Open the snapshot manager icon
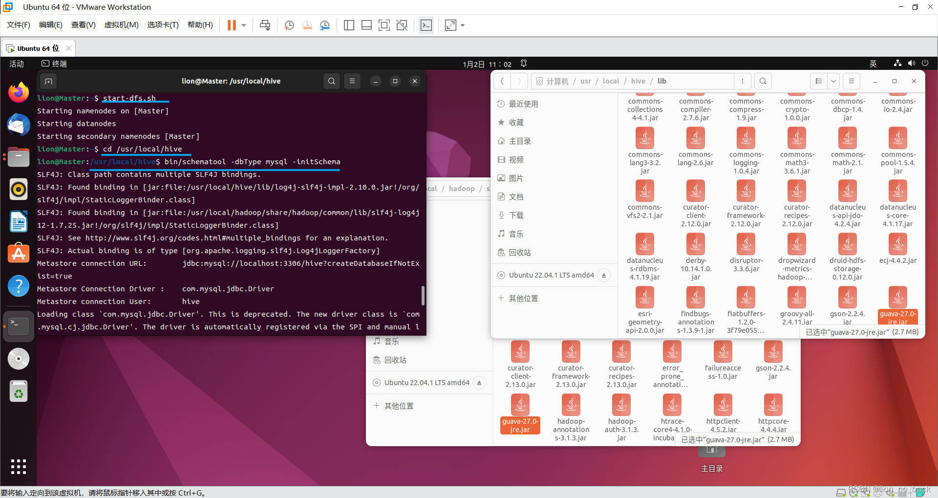The width and height of the screenshot is (938, 498). pyautogui.click(x=325, y=25)
